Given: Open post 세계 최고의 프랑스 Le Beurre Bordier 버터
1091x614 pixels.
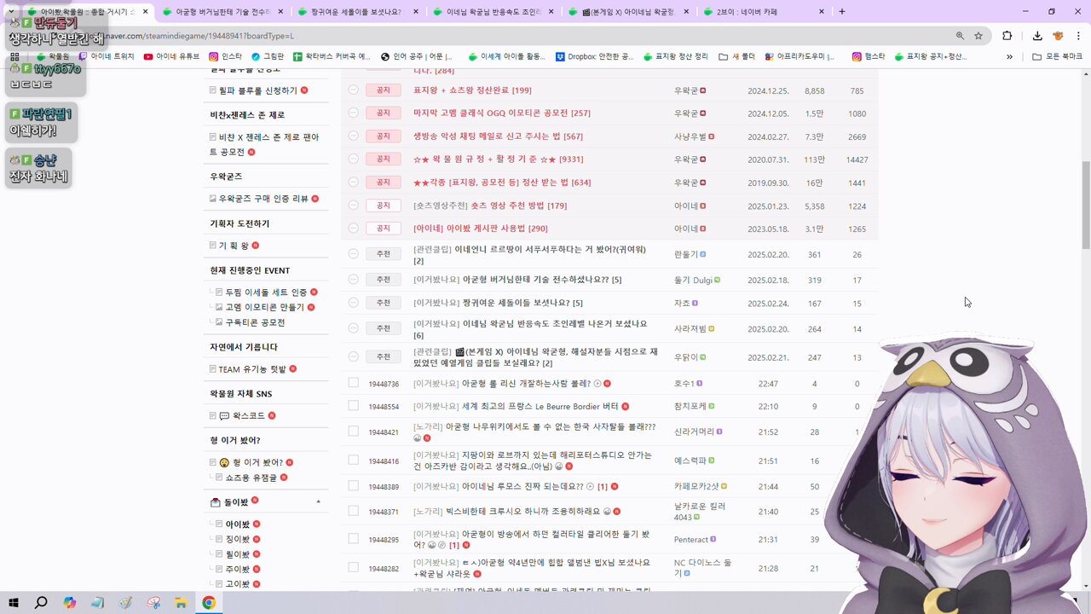Looking at the screenshot, I should [540, 407].
